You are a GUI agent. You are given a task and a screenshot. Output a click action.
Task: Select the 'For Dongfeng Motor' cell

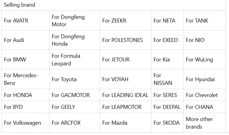[x=68, y=21]
